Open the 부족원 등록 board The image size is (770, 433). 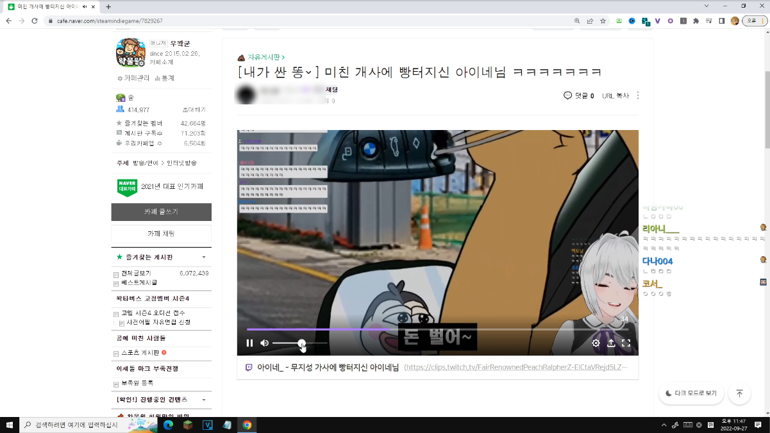(x=137, y=384)
